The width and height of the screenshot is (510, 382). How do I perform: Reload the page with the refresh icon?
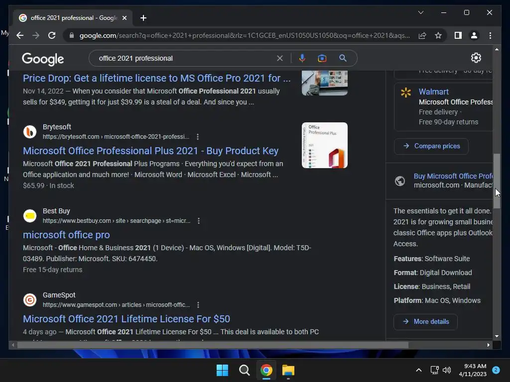[52, 35]
